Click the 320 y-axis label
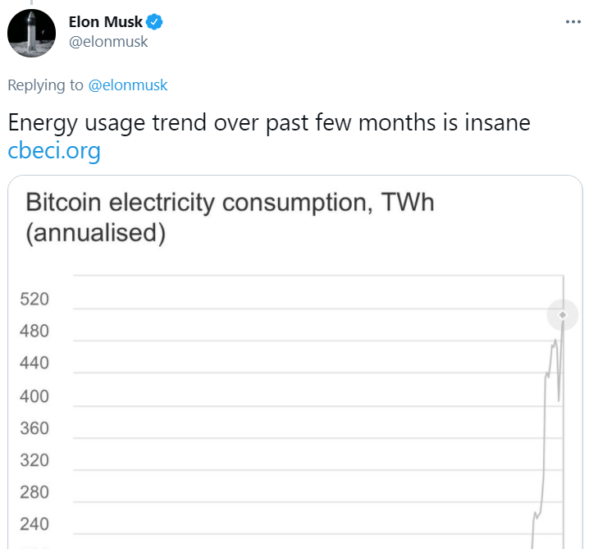The height and width of the screenshot is (549, 589). (x=34, y=460)
